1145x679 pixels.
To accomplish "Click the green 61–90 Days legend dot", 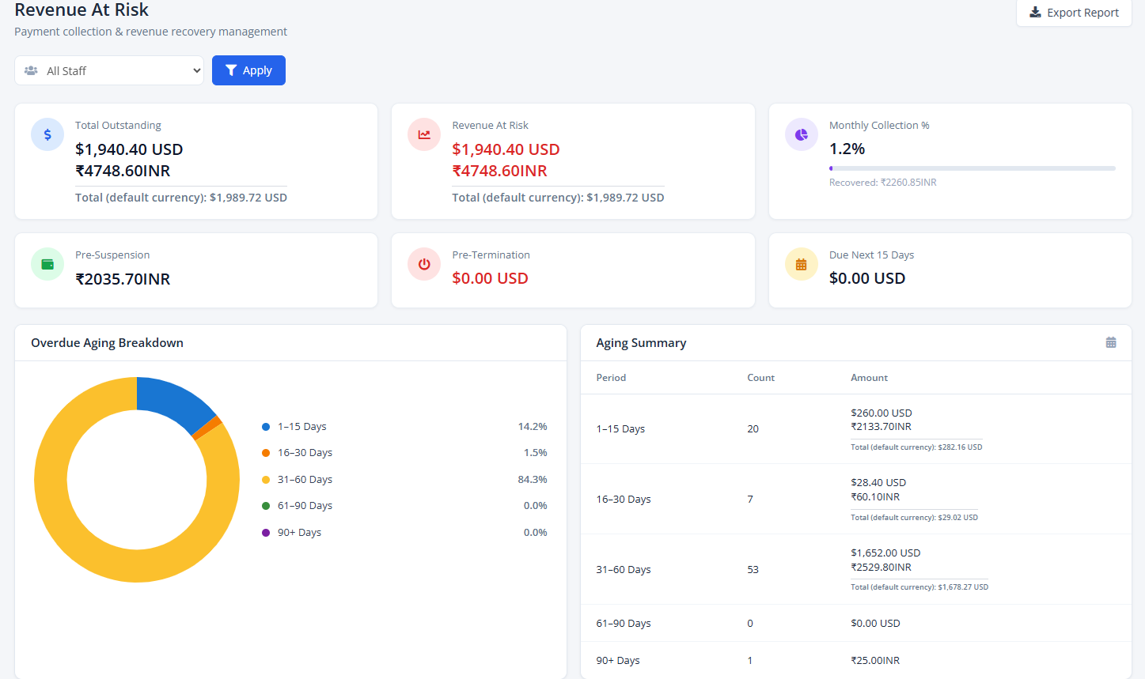I will coord(266,506).
